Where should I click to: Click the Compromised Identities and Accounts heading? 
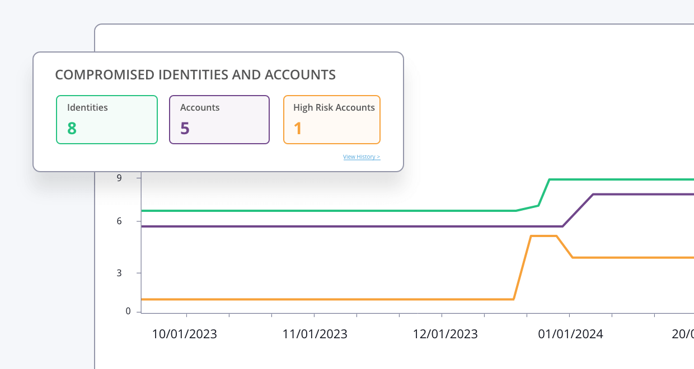(195, 75)
